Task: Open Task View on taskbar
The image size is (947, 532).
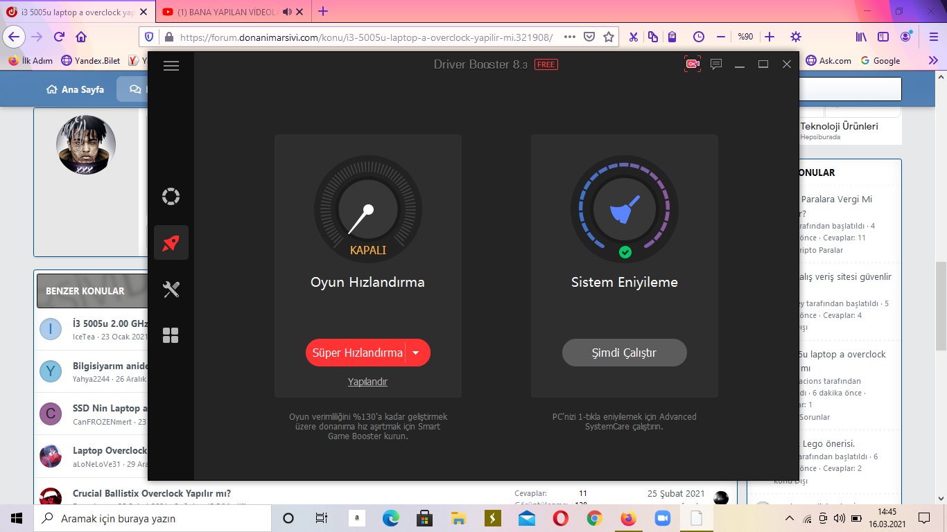Action: [322, 518]
